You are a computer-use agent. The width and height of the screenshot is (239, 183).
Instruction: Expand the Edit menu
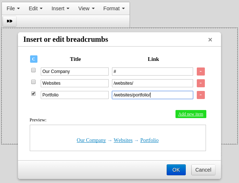36,8
